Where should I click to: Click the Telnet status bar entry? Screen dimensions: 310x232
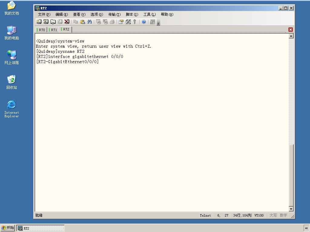pos(205,215)
